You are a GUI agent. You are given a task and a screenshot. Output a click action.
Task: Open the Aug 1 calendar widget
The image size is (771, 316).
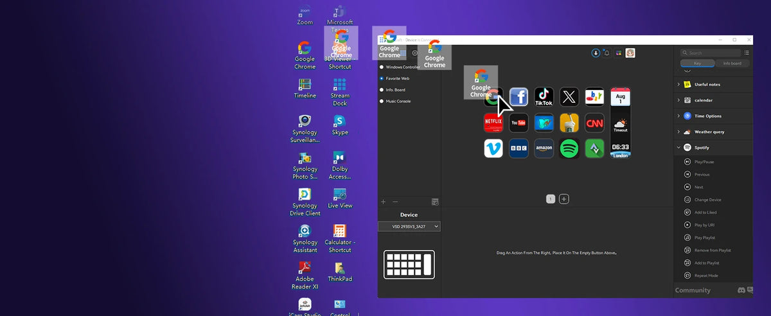click(x=620, y=98)
